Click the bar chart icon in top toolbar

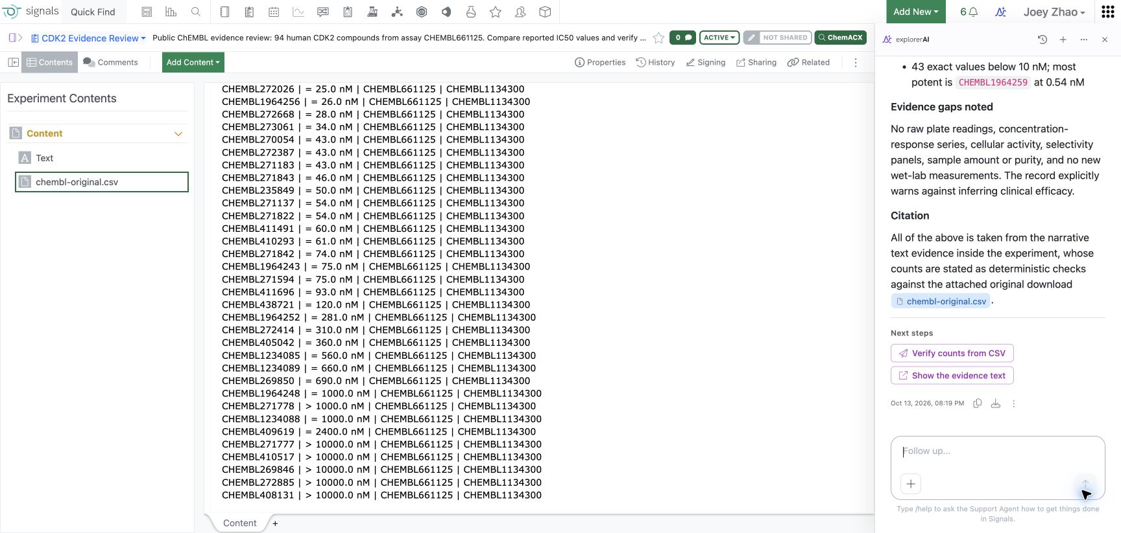[x=171, y=12]
